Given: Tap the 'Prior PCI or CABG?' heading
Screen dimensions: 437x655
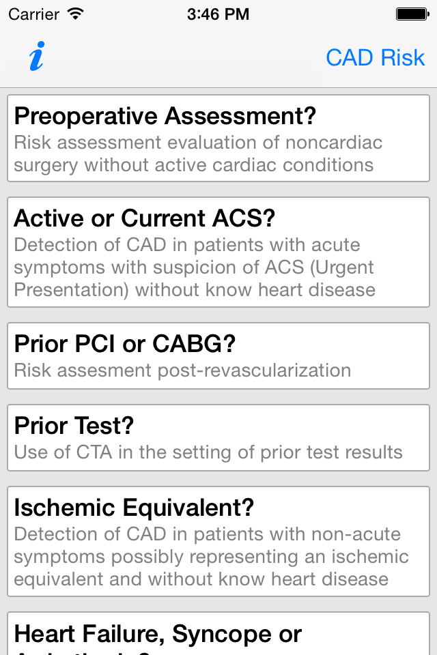Looking at the screenshot, I should coord(124,343).
